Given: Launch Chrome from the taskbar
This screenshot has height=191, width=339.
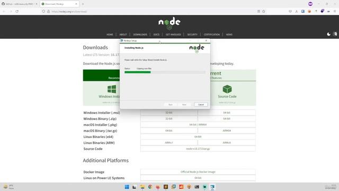Looking at the screenshot, I should coord(150,187).
